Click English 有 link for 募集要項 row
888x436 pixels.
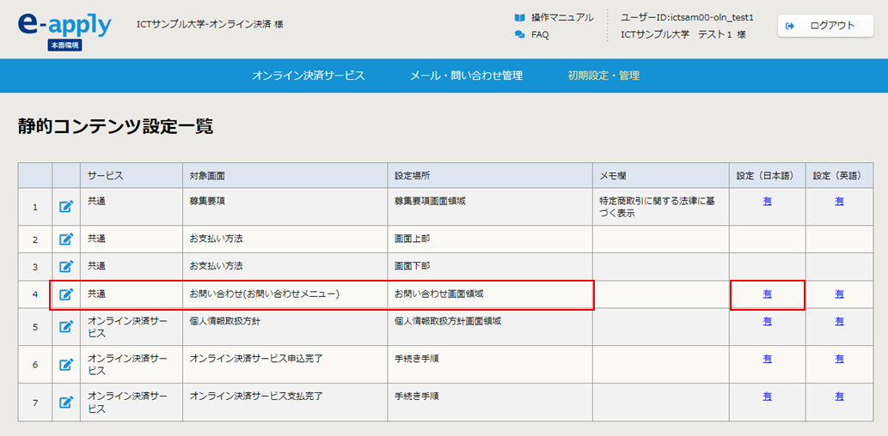(x=839, y=201)
